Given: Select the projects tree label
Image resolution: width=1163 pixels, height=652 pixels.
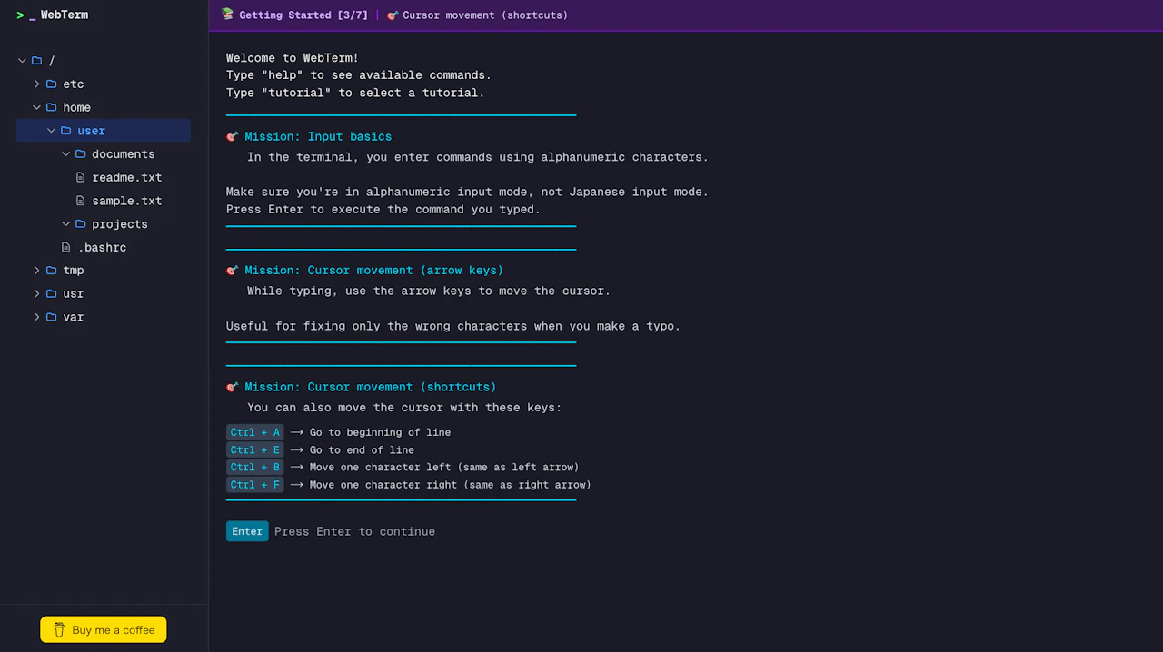Looking at the screenshot, I should click(x=120, y=224).
